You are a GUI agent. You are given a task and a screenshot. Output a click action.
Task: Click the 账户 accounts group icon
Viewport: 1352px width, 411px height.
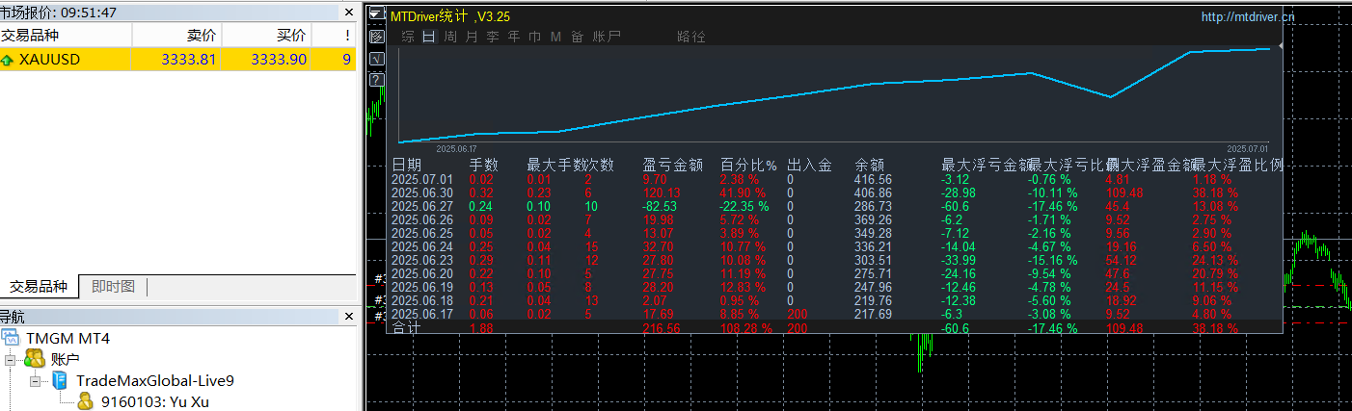coord(34,359)
